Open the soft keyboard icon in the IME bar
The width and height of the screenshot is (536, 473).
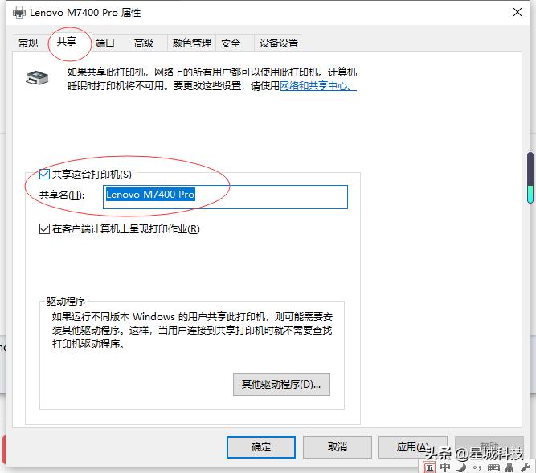(493, 467)
